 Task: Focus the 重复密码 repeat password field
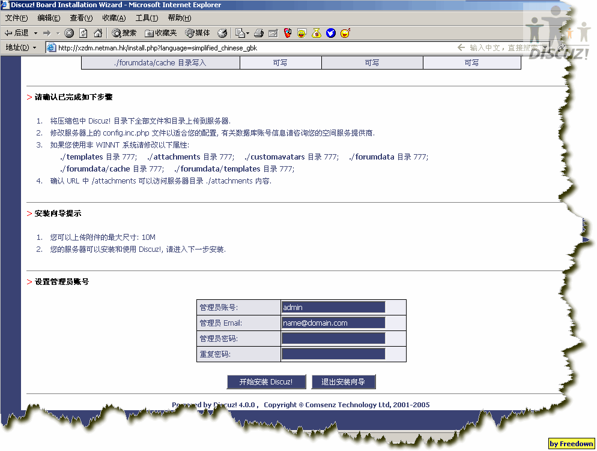pyautogui.click(x=333, y=354)
